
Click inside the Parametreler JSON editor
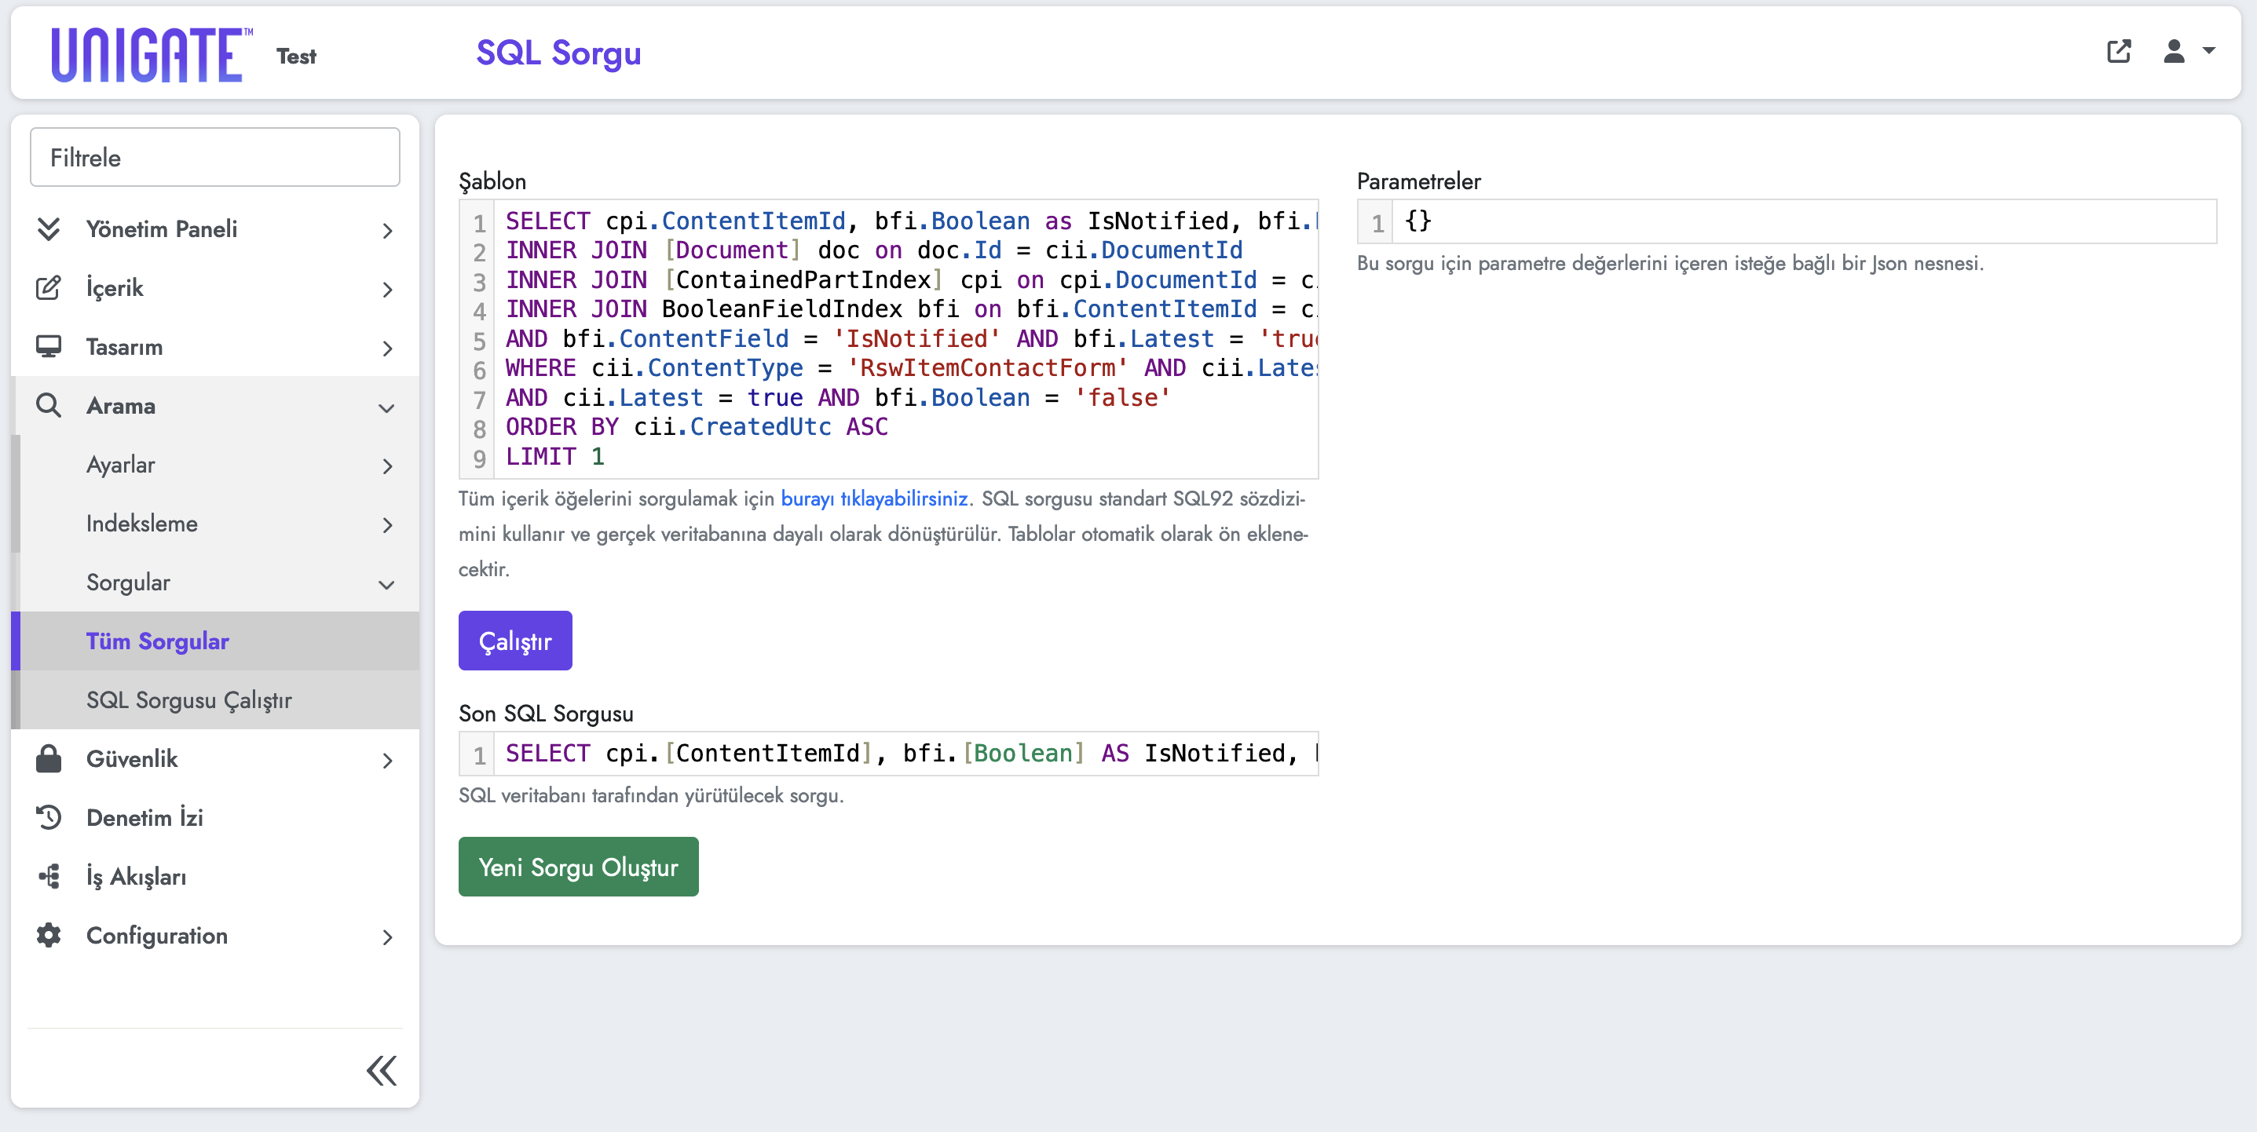(x=1787, y=221)
